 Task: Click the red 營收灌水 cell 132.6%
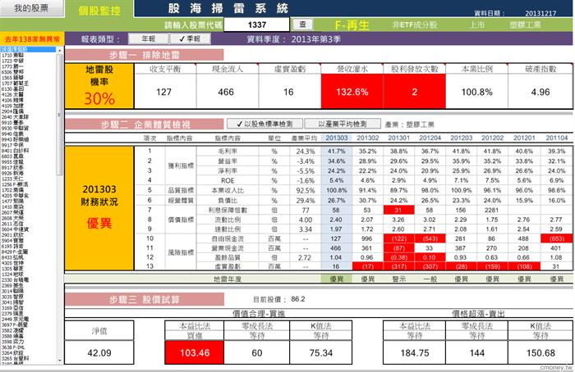352,92
